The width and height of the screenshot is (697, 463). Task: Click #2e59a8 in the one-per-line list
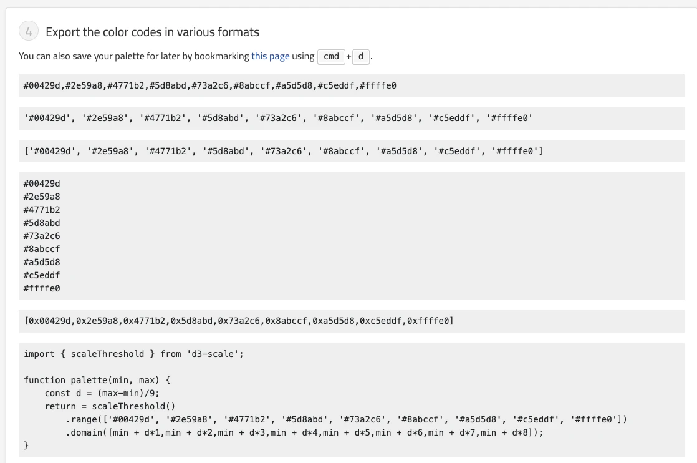[x=42, y=197]
